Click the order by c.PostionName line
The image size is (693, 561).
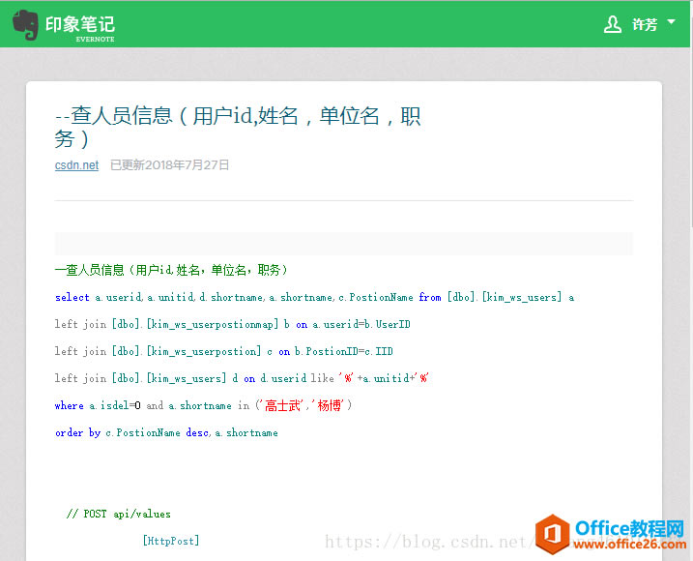coord(166,432)
